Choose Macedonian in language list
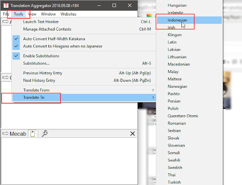The image size is (242, 185). click(x=189, y=64)
